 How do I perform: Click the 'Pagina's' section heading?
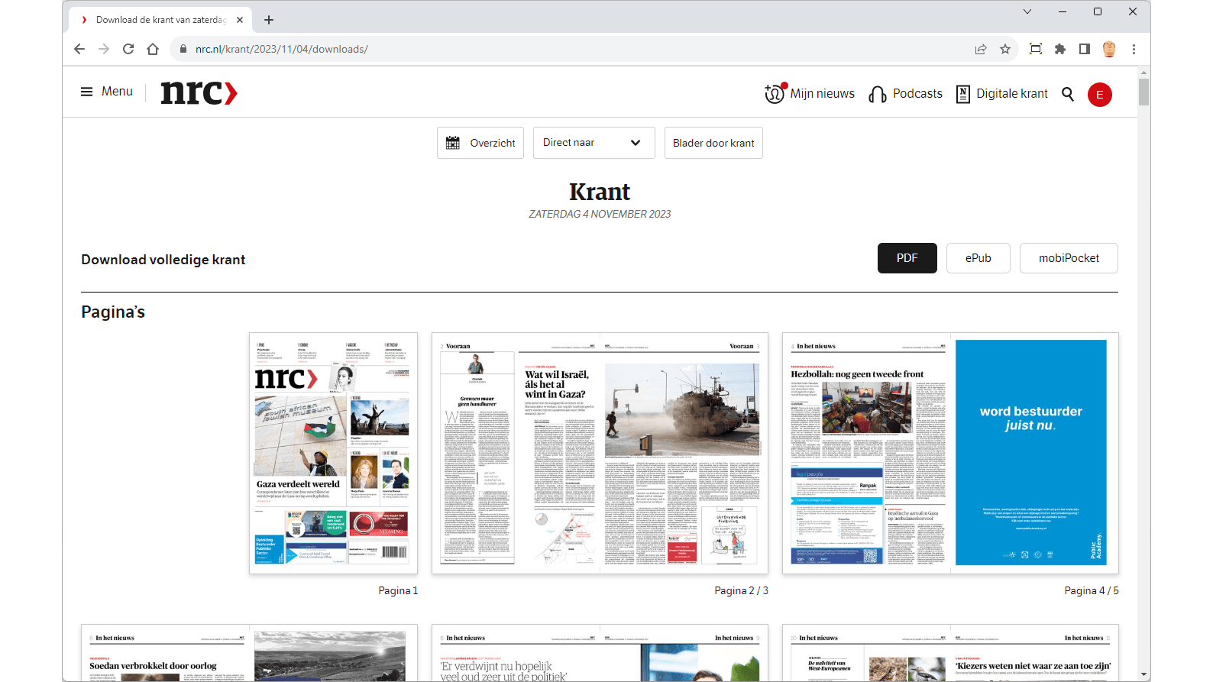tap(113, 312)
